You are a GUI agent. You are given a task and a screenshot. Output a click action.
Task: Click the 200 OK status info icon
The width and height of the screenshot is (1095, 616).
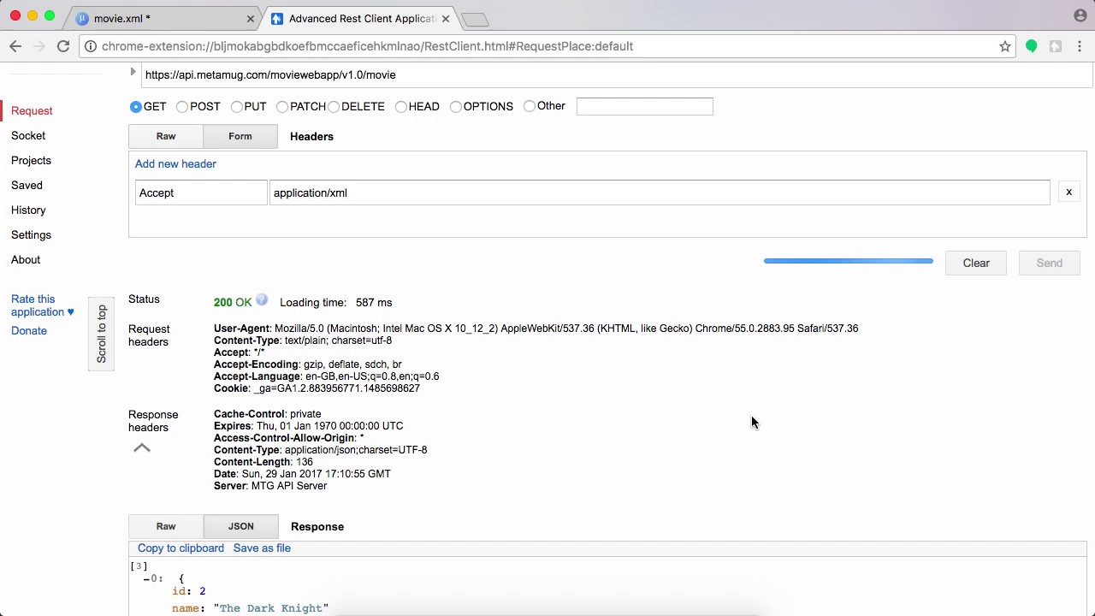pos(262,300)
